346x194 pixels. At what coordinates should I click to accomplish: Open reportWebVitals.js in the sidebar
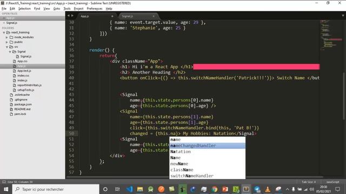coord(29,85)
